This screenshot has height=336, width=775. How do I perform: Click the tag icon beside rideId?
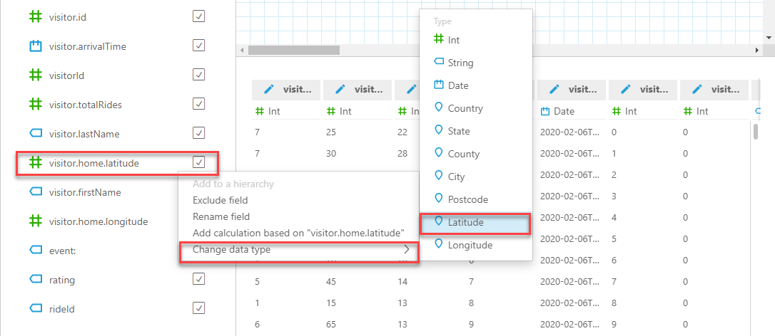click(x=35, y=308)
